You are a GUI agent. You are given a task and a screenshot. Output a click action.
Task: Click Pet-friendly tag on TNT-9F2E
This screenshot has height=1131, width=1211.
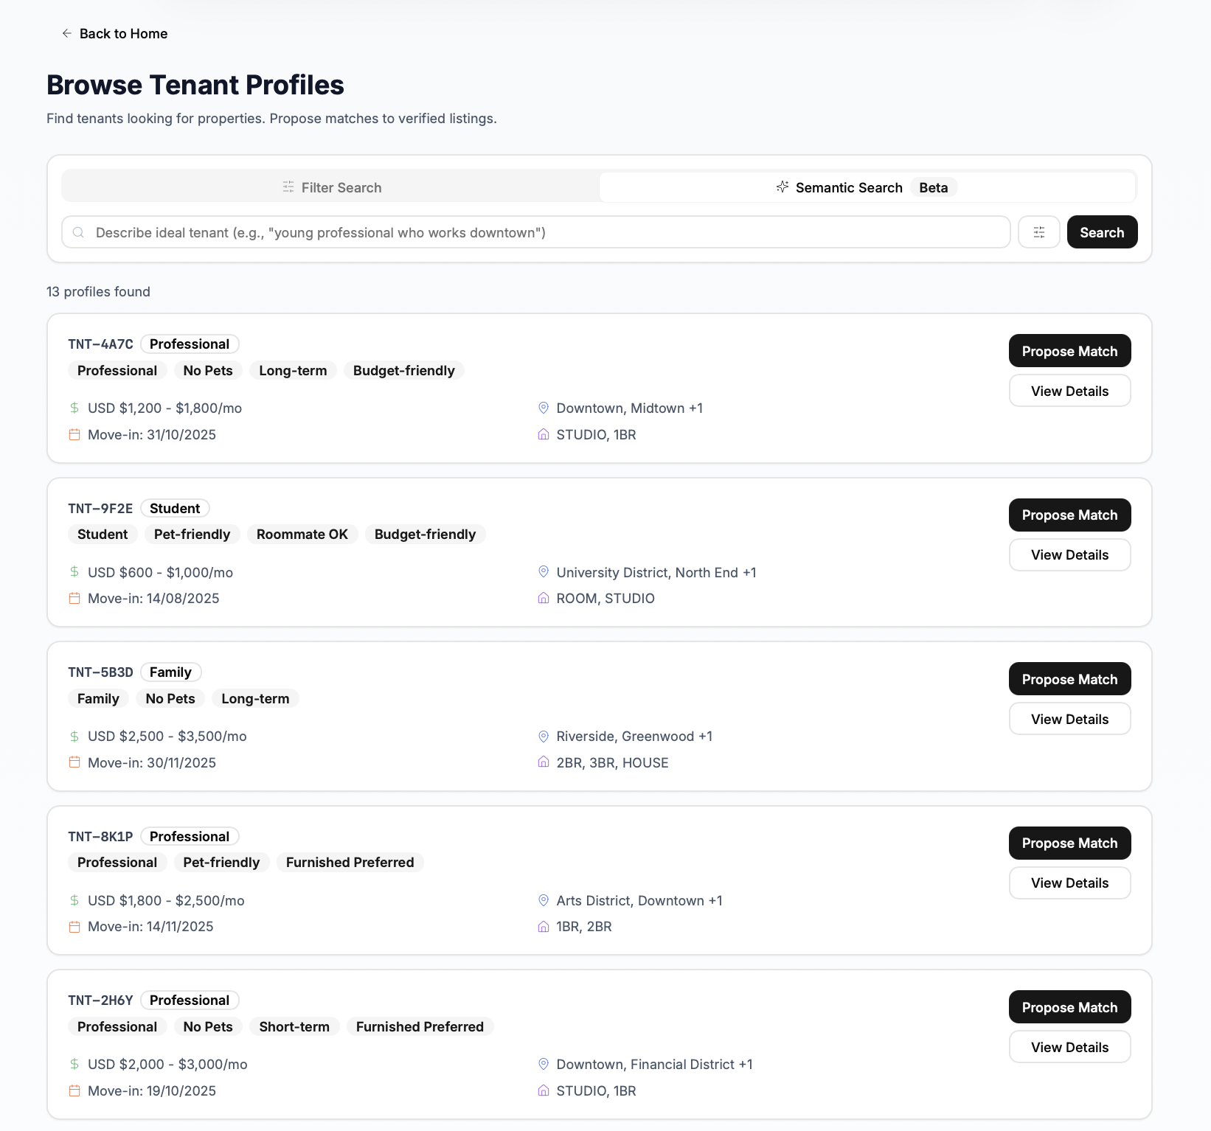(x=192, y=535)
